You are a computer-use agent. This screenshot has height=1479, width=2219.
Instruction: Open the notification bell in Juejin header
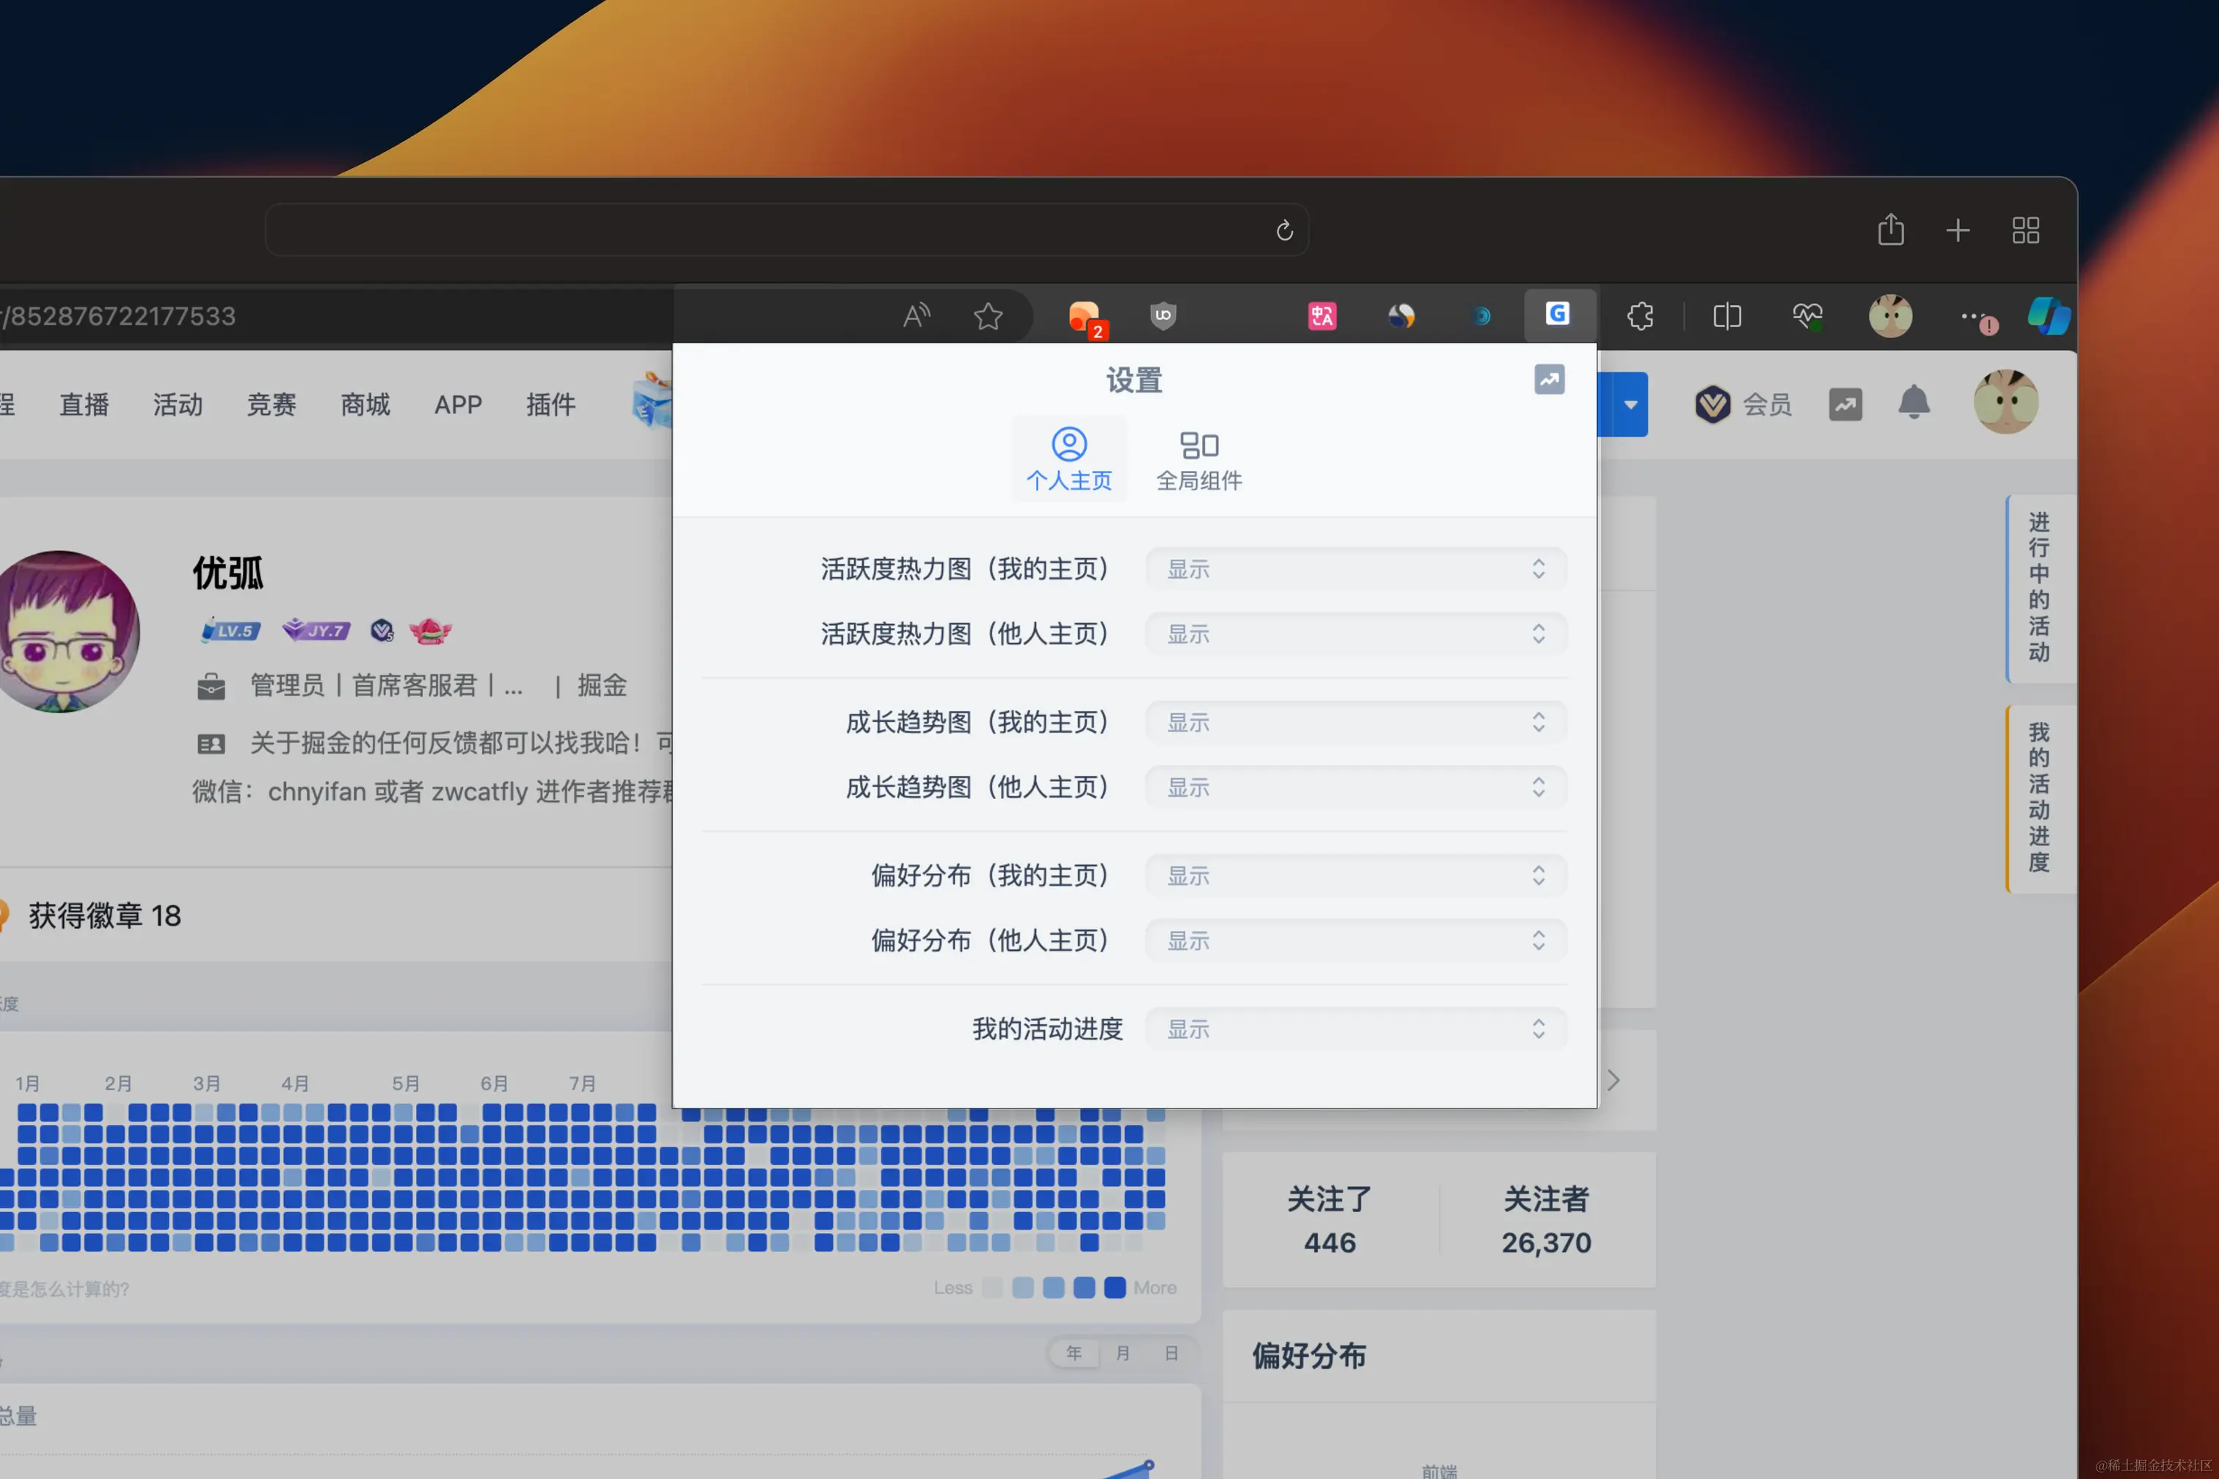point(1913,403)
